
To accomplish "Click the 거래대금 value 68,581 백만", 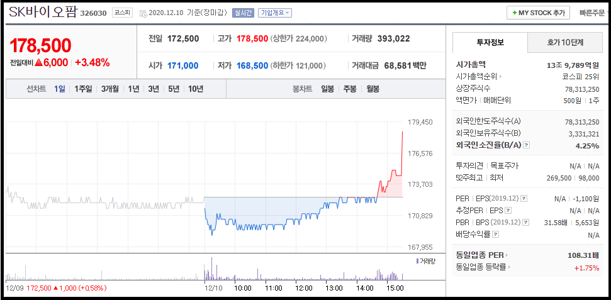I will point(405,65).
